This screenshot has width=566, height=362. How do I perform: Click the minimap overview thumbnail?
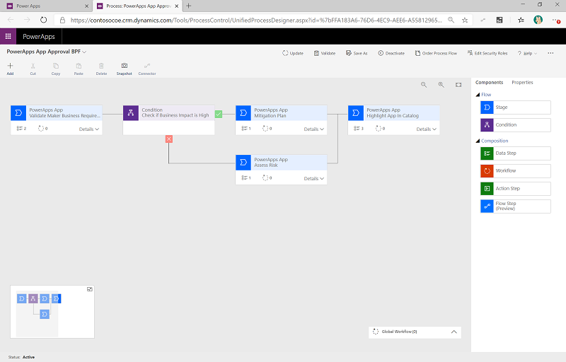pyautogui.click(x=52, y=312)
